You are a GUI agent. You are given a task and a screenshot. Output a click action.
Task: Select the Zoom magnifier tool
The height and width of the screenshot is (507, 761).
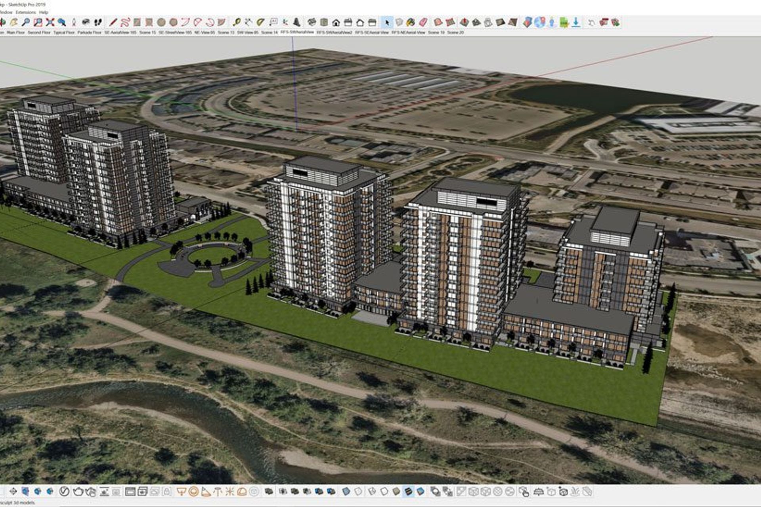point(27,22)
